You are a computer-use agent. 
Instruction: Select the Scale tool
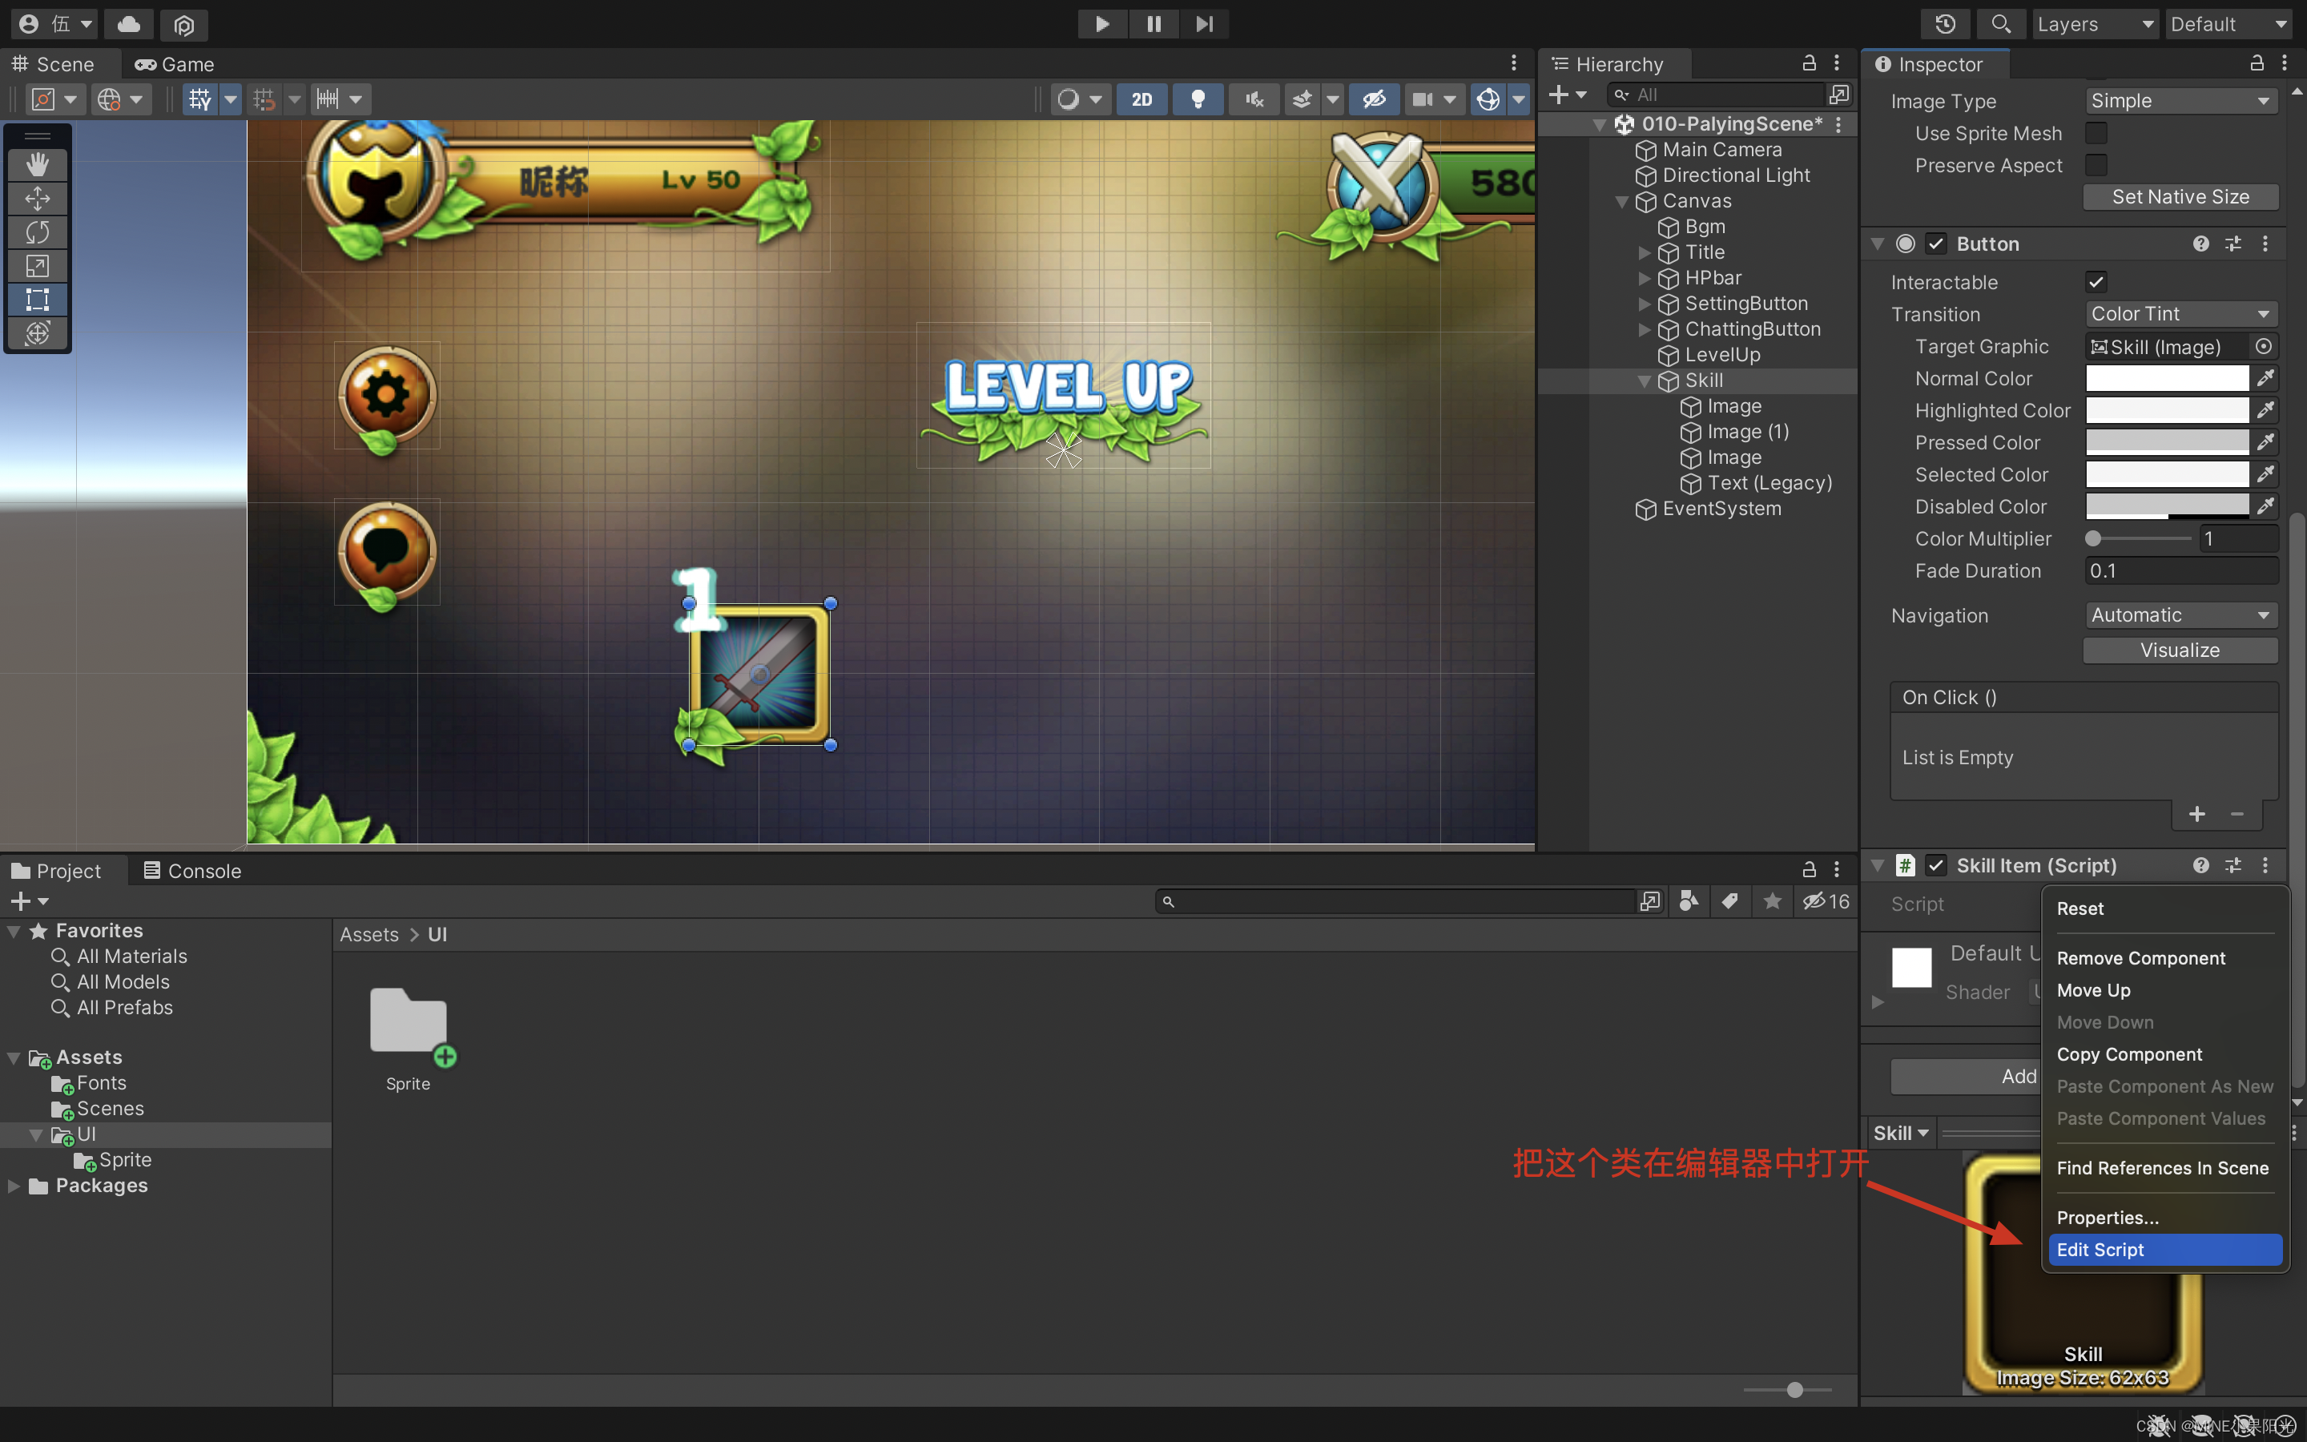[37, 266]
